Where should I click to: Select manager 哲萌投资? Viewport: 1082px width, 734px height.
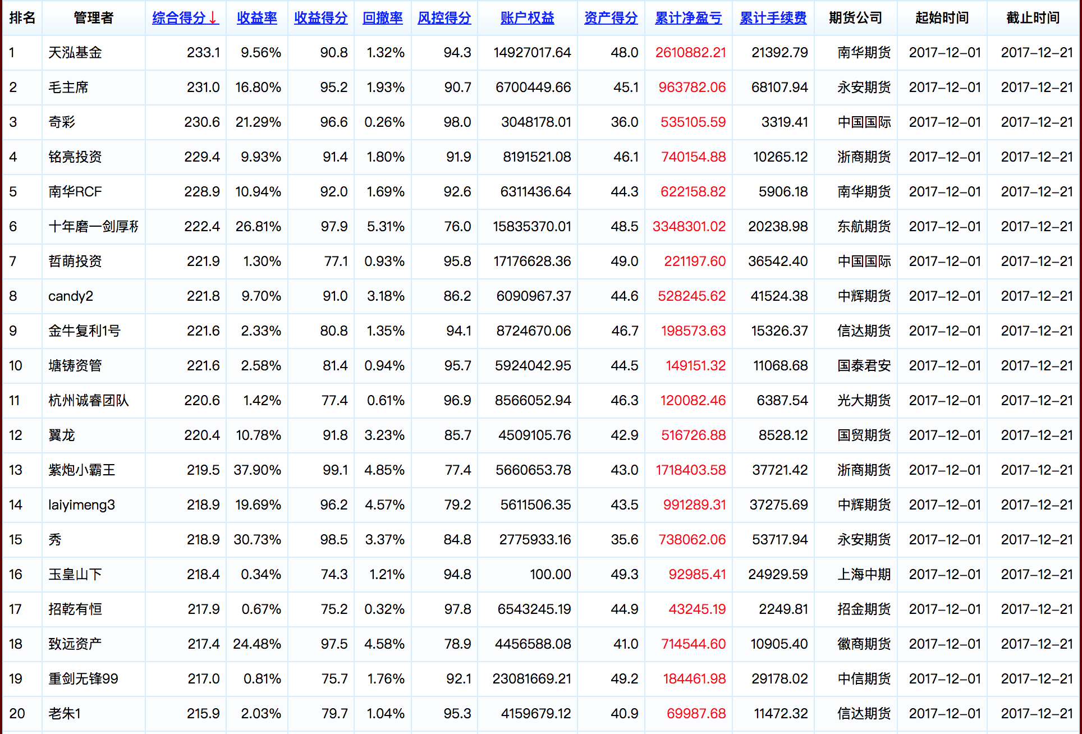pos(75,262)
